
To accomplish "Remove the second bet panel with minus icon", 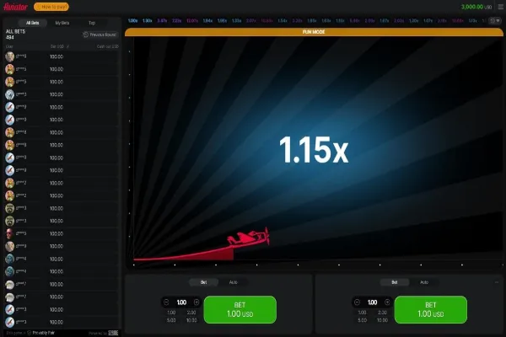I will [x=497, y=282].
